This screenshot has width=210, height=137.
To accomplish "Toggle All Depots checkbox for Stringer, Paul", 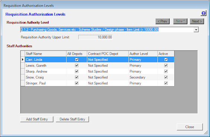I will (x=76, y=83).
